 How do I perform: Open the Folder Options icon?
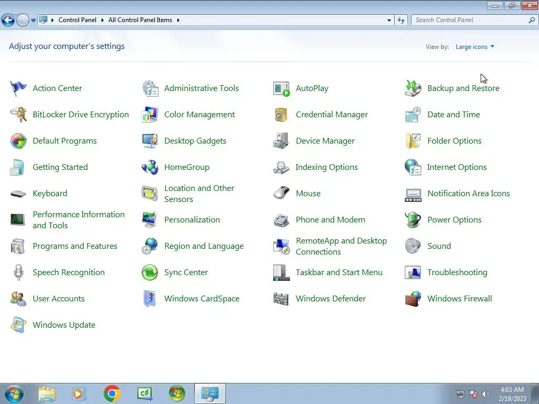[413, 141]
